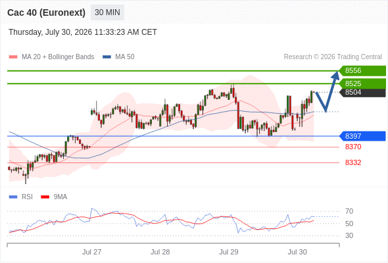The image size is (388, 263).
Task: Click the blue MA 50 legend swatch
Action: pos(107,57)
